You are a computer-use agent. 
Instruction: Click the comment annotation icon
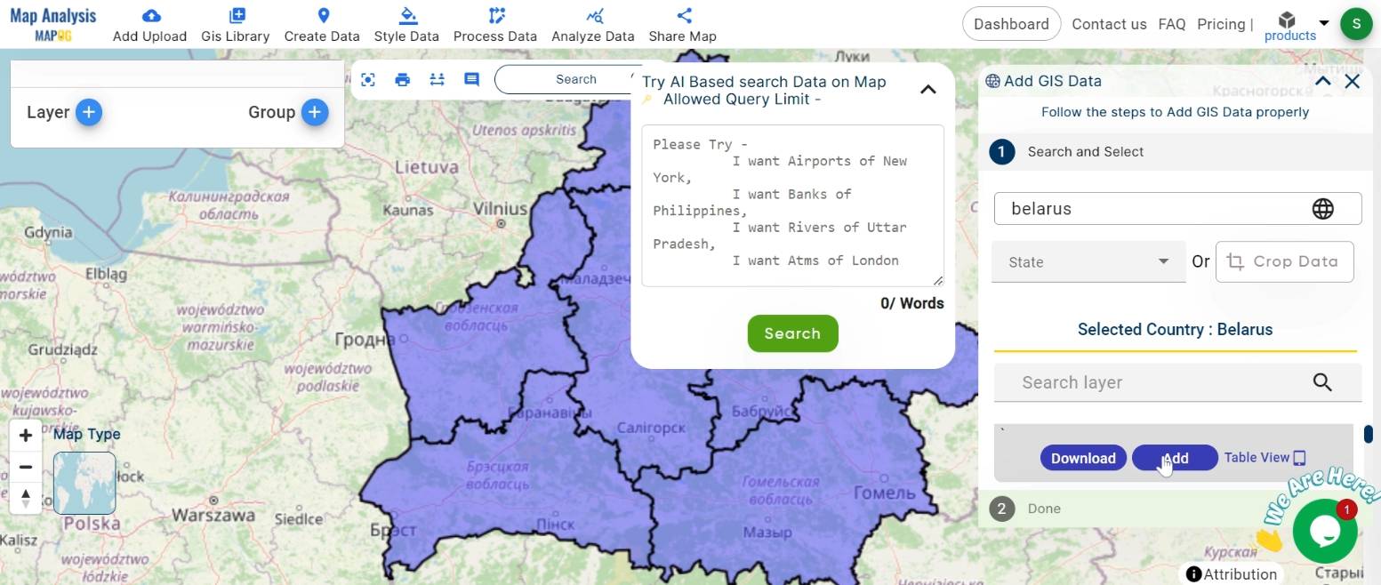(471, 79)
